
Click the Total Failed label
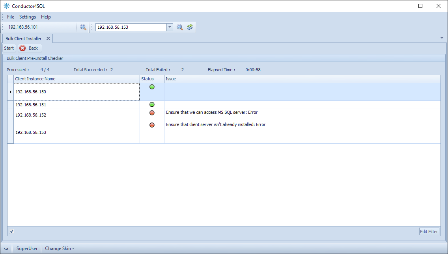(158, 70)
